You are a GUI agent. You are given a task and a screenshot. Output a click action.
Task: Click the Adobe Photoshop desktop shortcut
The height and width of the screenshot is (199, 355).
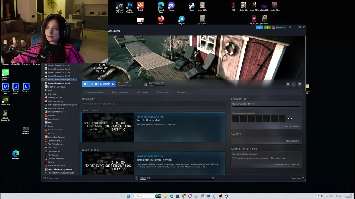click(130, 7)
